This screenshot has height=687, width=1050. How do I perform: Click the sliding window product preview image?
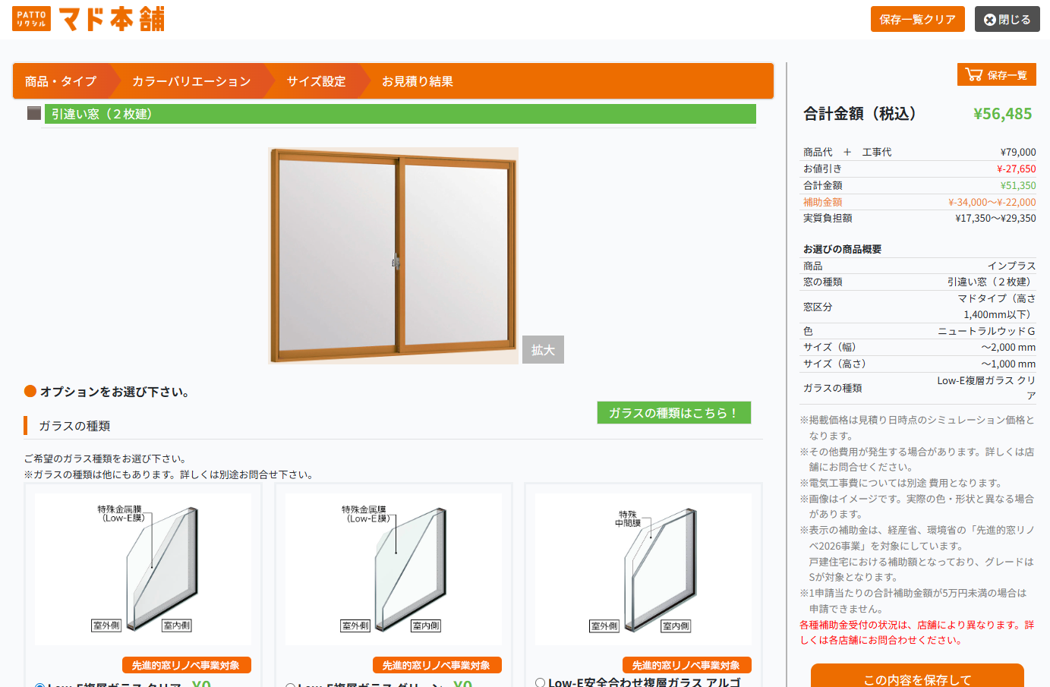point(393,256)
